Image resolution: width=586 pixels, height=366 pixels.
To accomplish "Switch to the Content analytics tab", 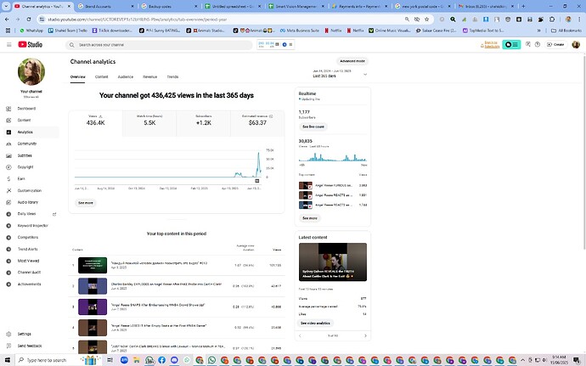I will [x=101, y=77].
